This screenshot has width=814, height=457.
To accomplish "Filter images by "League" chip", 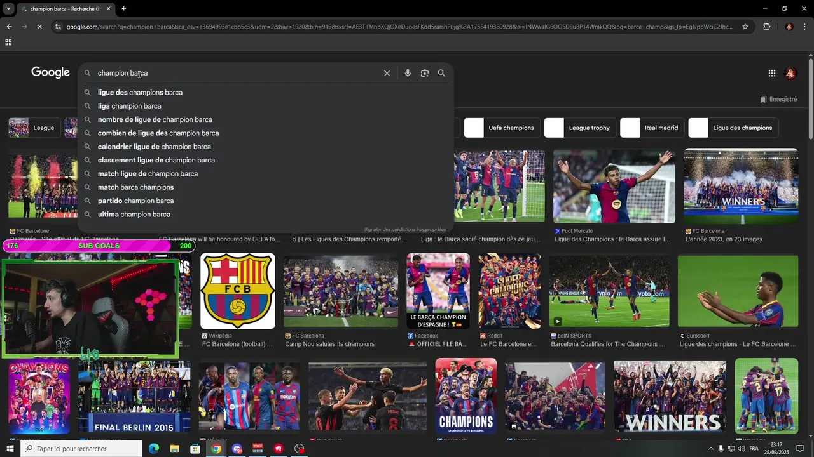I will [34, 128].
